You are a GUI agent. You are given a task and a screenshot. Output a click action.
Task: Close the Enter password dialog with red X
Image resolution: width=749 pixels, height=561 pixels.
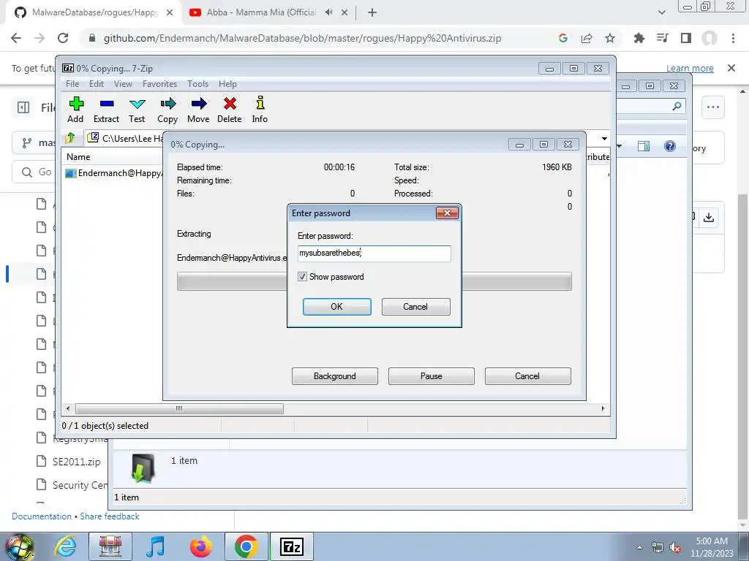[x=447, y=213]
